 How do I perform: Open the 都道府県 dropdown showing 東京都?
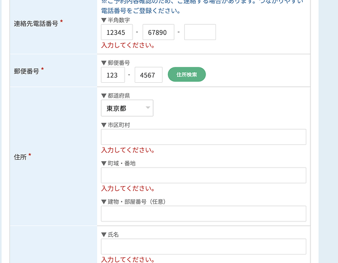click(127, 108)
